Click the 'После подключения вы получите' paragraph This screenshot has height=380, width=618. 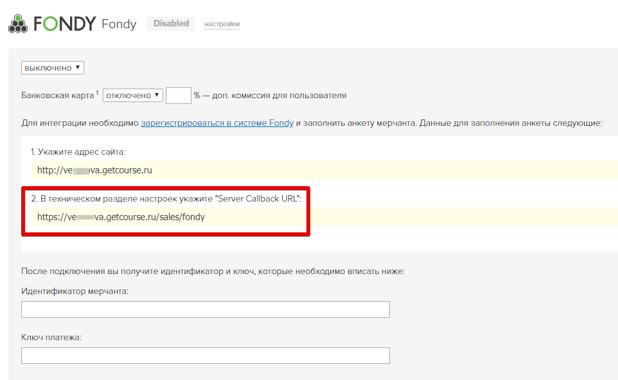(213, 272)
